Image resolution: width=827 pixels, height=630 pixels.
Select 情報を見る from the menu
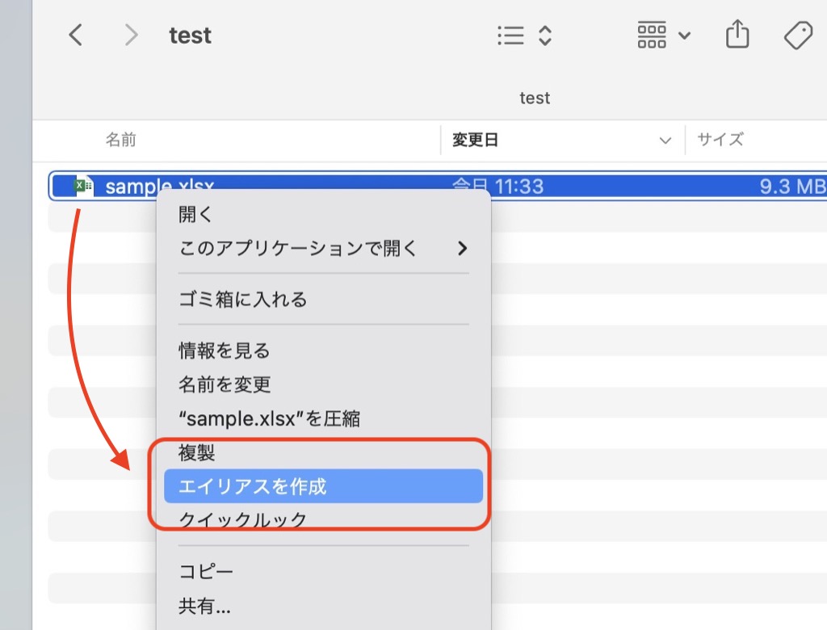click(x=324, y=351)
